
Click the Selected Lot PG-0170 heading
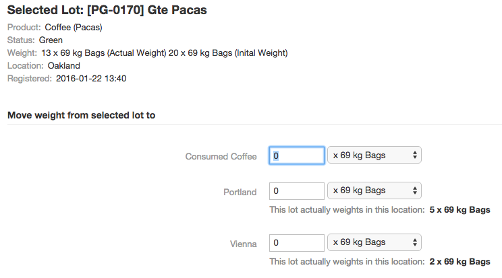[x=107, y=10]
